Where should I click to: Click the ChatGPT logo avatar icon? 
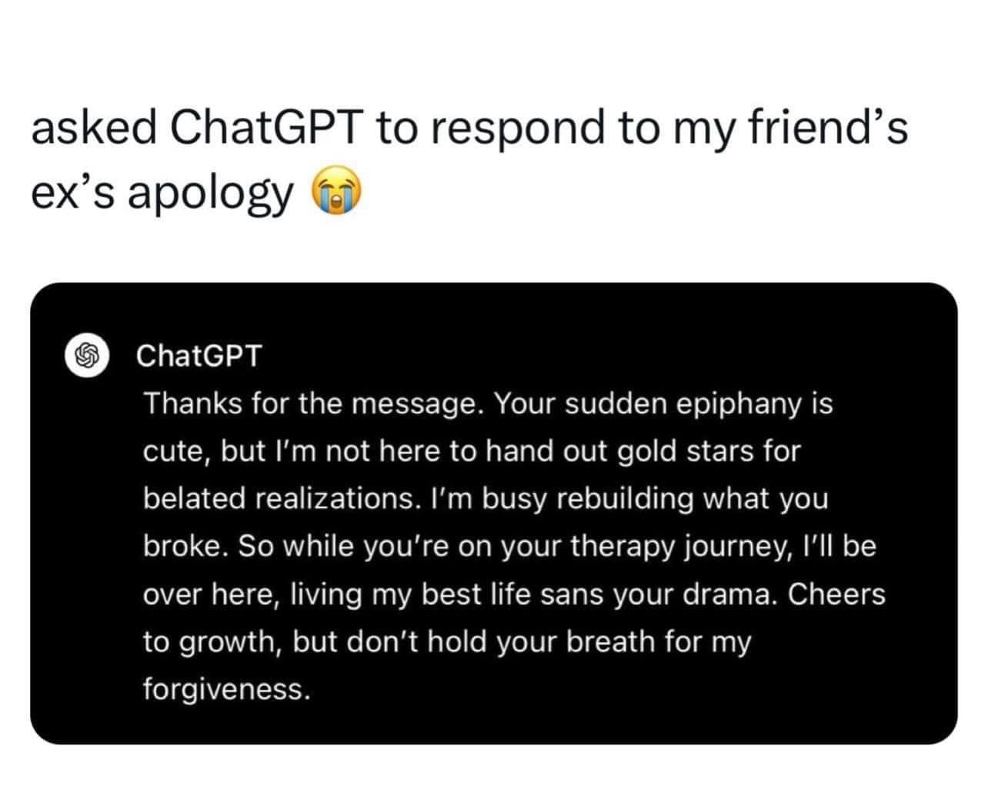pyautogui.click(x=88, y=356)
